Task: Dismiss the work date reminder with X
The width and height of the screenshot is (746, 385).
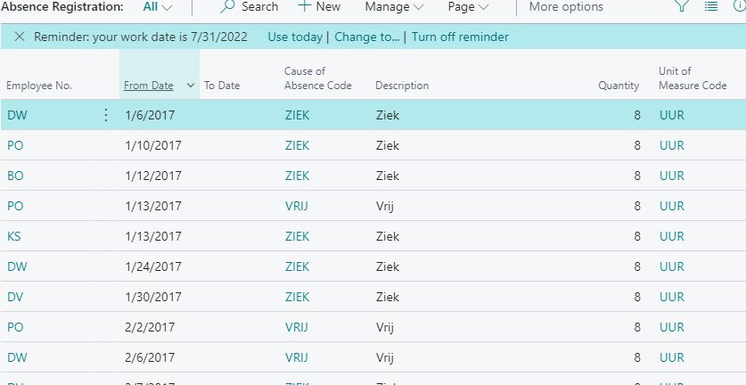Action: click(x=20, y=37)
